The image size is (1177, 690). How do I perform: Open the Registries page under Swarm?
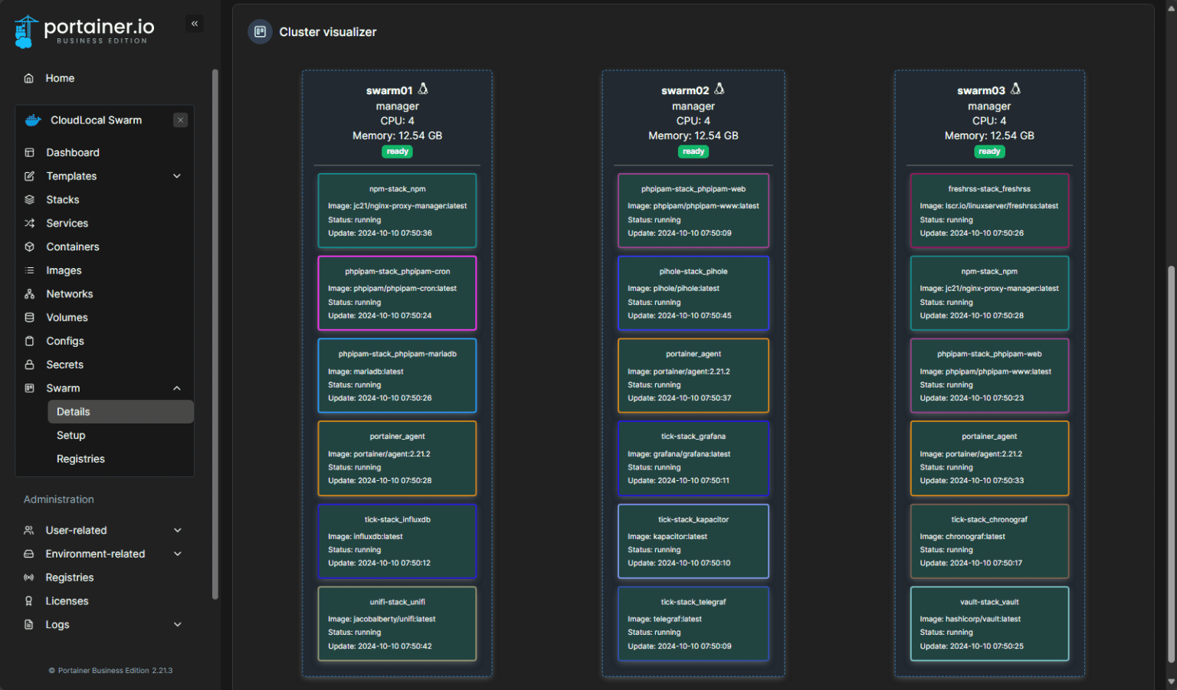click(80, 459)
